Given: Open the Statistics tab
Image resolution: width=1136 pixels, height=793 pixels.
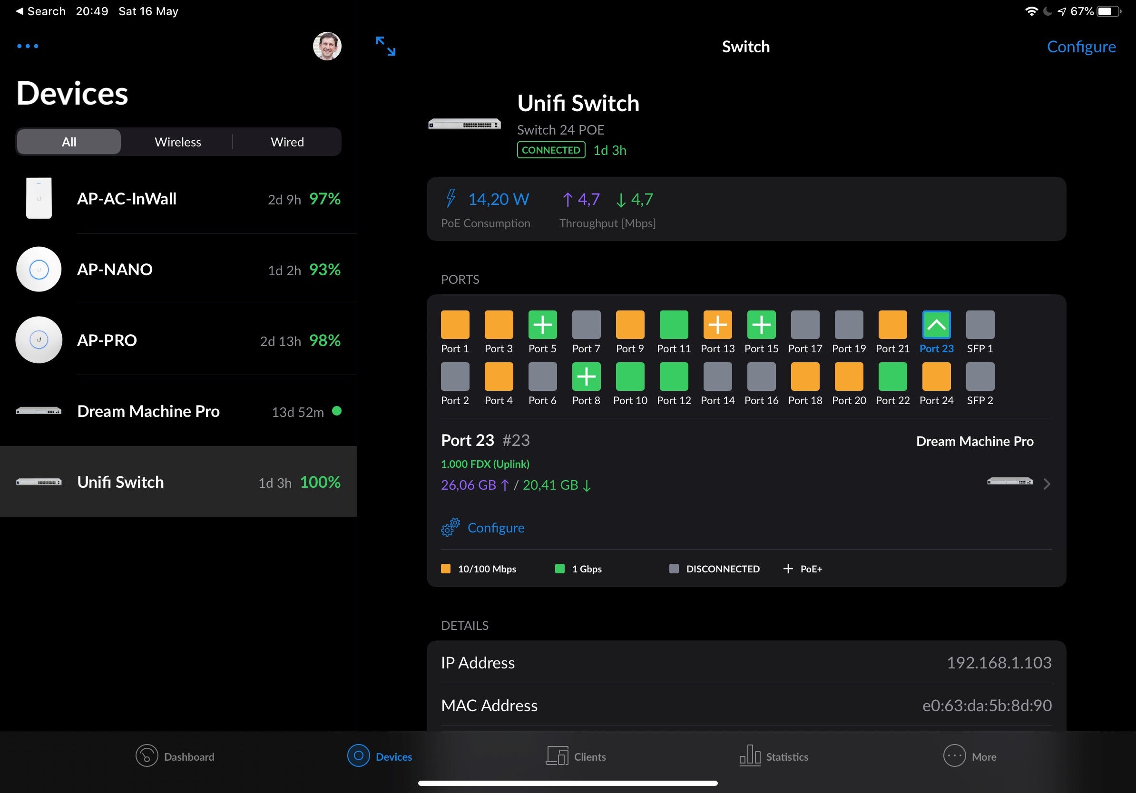Looking at the screenshot, I should [774, 756].
